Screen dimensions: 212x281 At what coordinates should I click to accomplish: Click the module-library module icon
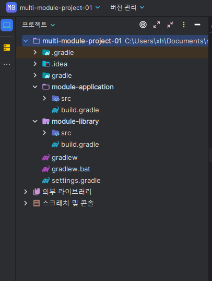[x=46, y=122]
